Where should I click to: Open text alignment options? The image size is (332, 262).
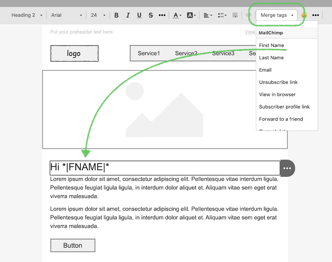[208, 15]
